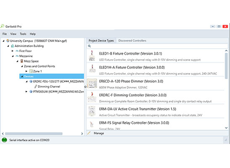Open the File menu

[5, 34]
